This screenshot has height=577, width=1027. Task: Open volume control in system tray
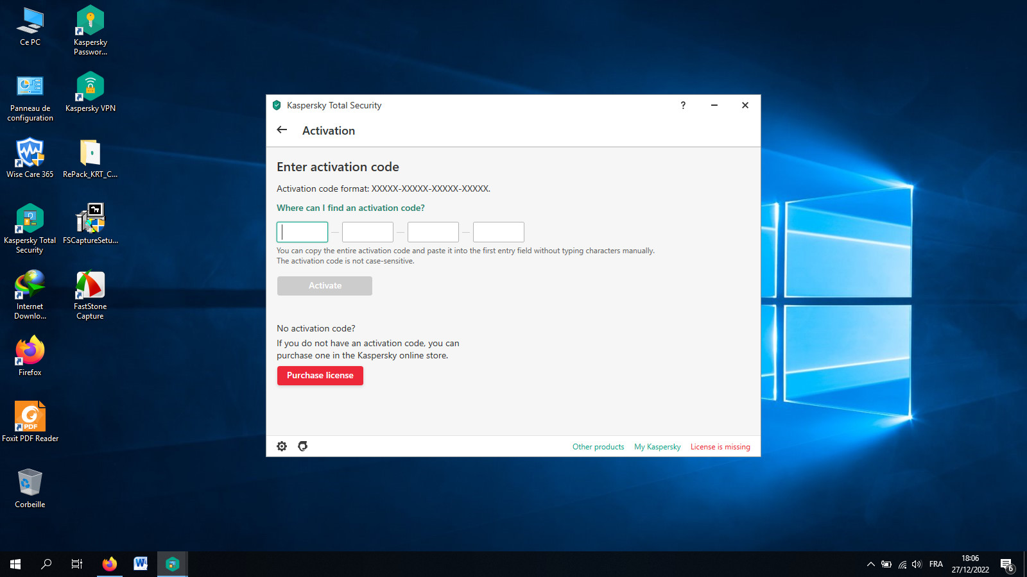point(917,564)
